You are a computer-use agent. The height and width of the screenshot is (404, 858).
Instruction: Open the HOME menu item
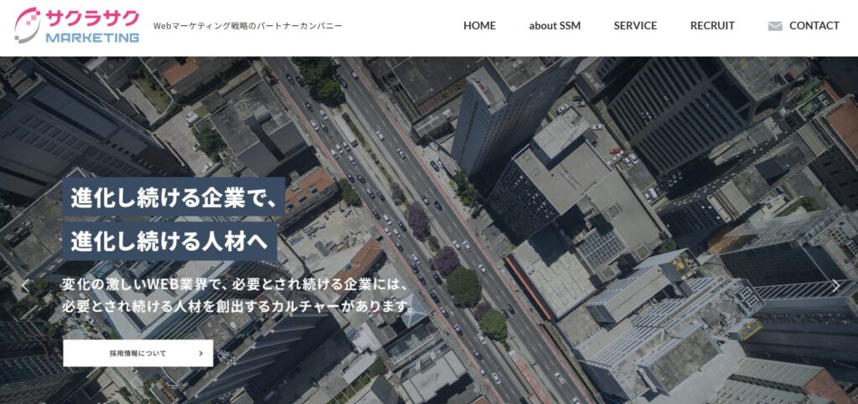(479, 26)
